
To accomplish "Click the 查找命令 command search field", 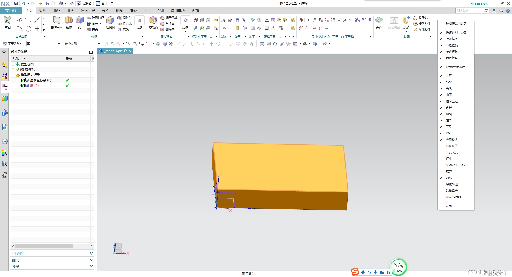I will tap(470, 11).
